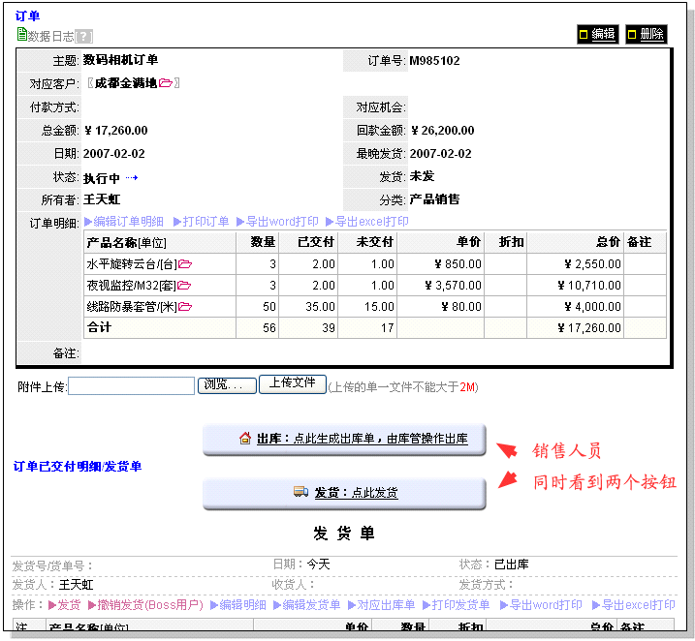Open 对应出库单 link in operations row

coord(383,605)
